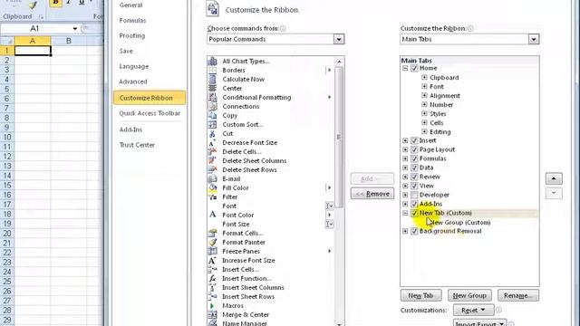Click the Move Up arrow button
This screenshot has width=580, height=326.
pos(554,178)
